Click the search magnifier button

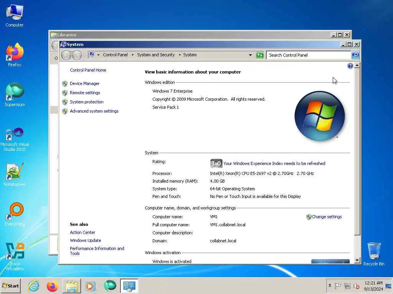[x=355, y=55]
